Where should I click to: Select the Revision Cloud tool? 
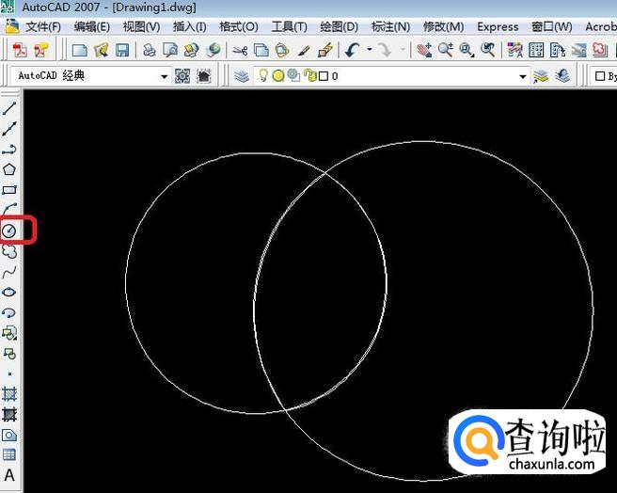[9, 251]
